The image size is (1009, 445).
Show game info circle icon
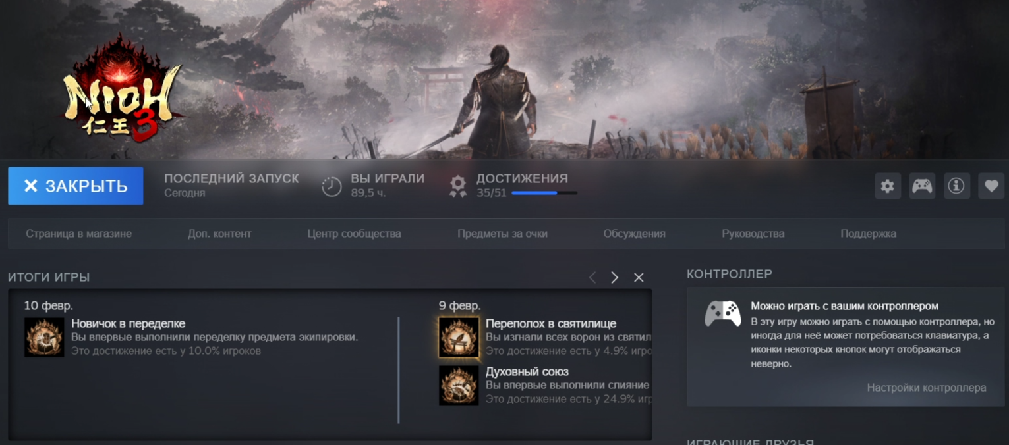pyautogui.click(x=956, y=186)
